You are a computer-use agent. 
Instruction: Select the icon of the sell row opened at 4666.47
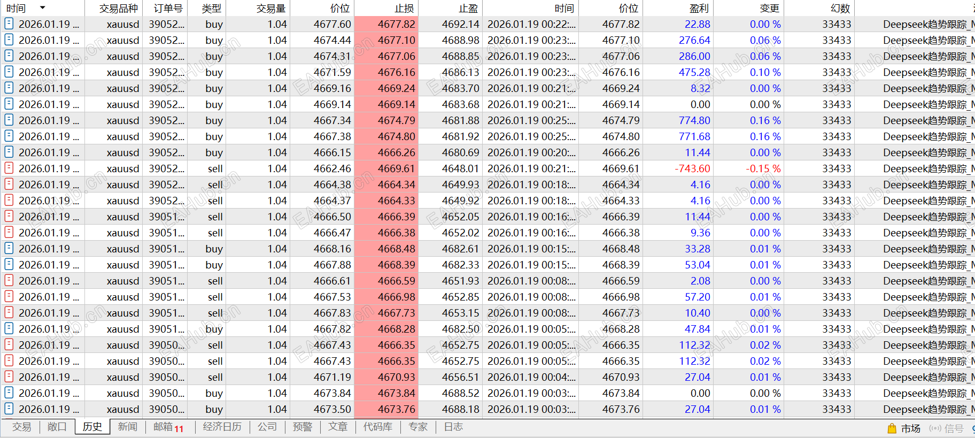pyautogui.click(x=9, y=232)
